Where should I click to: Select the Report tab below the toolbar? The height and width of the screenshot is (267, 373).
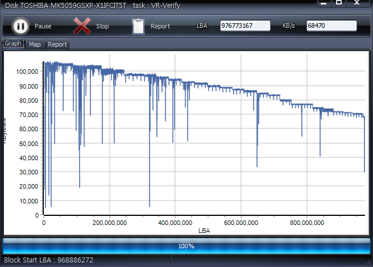(x=57, y=44)
